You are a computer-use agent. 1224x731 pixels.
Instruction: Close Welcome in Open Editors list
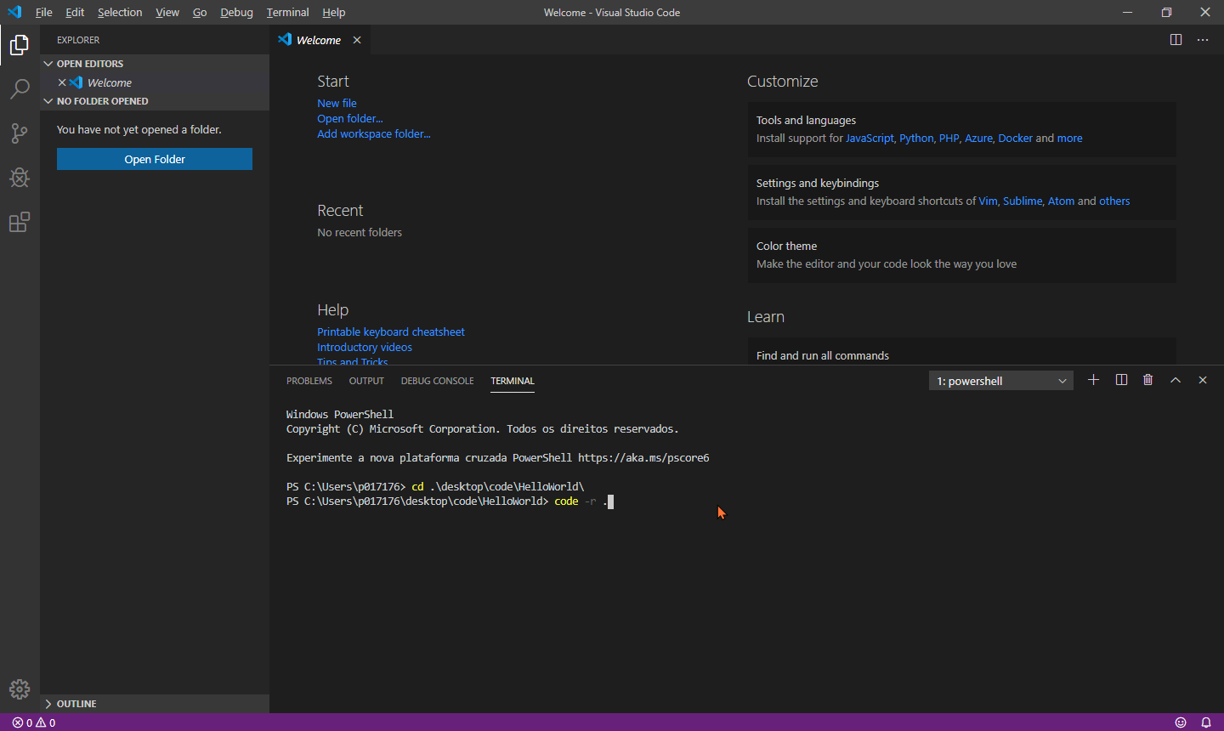[62, 82]
